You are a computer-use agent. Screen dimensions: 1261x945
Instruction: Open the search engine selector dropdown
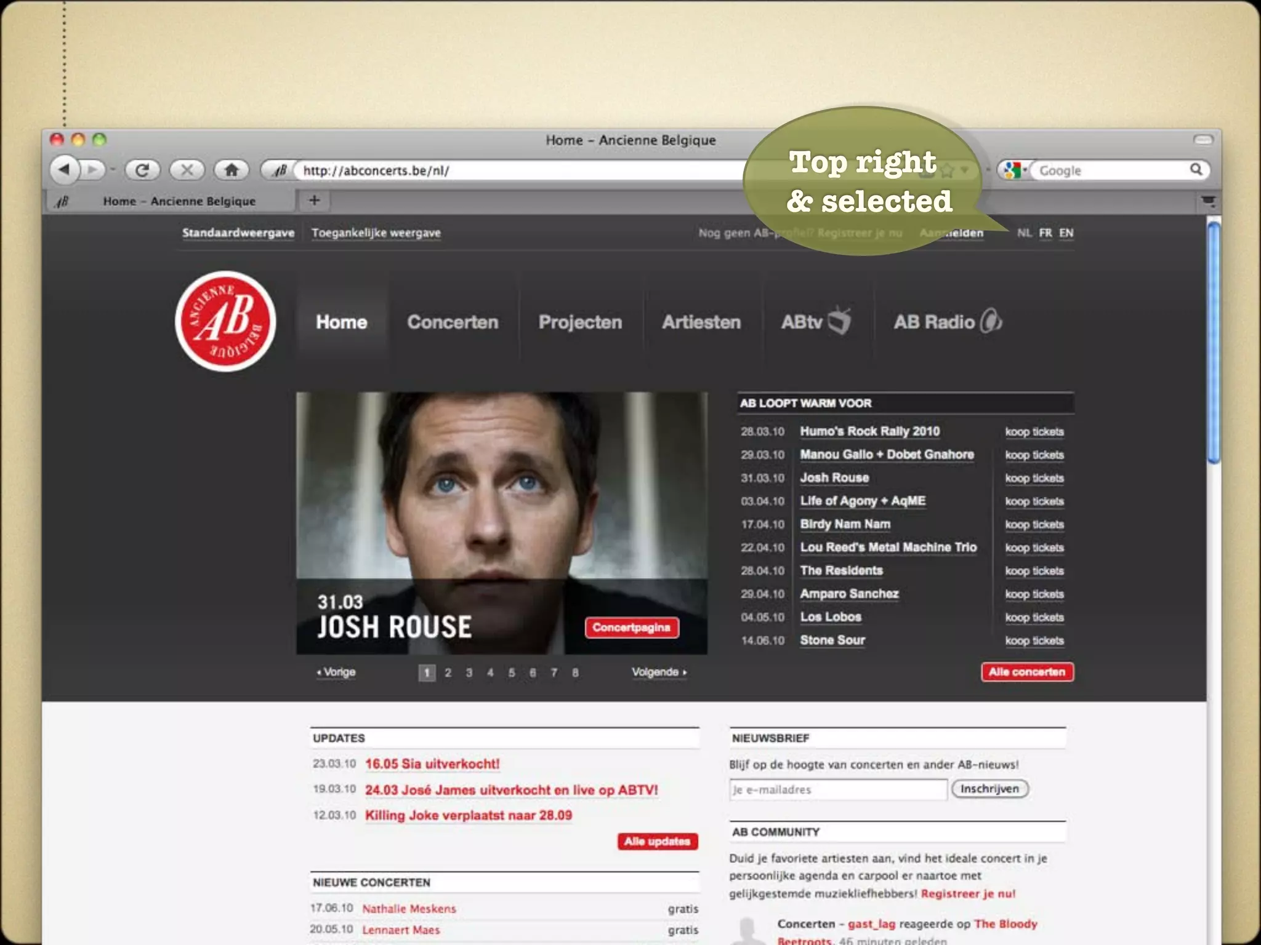(x=1015, y=170)
